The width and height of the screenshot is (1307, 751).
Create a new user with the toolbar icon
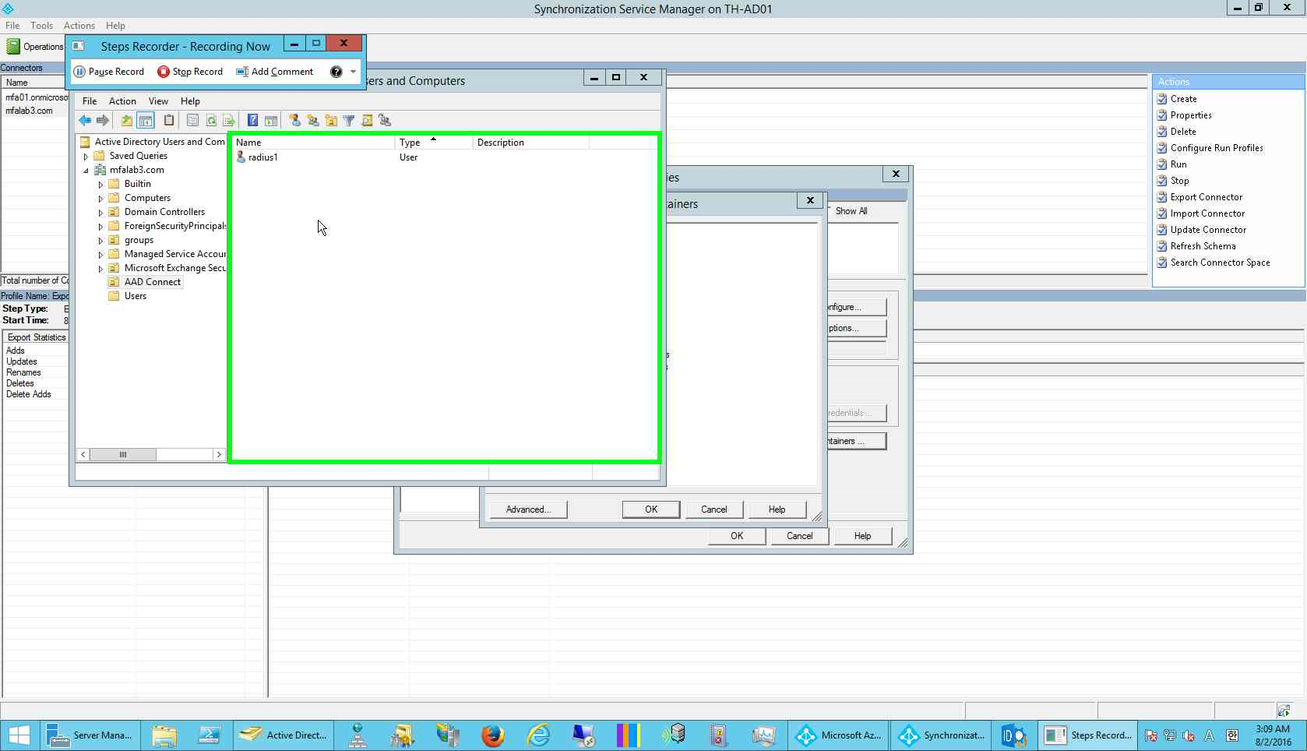(x=295, y=120)
